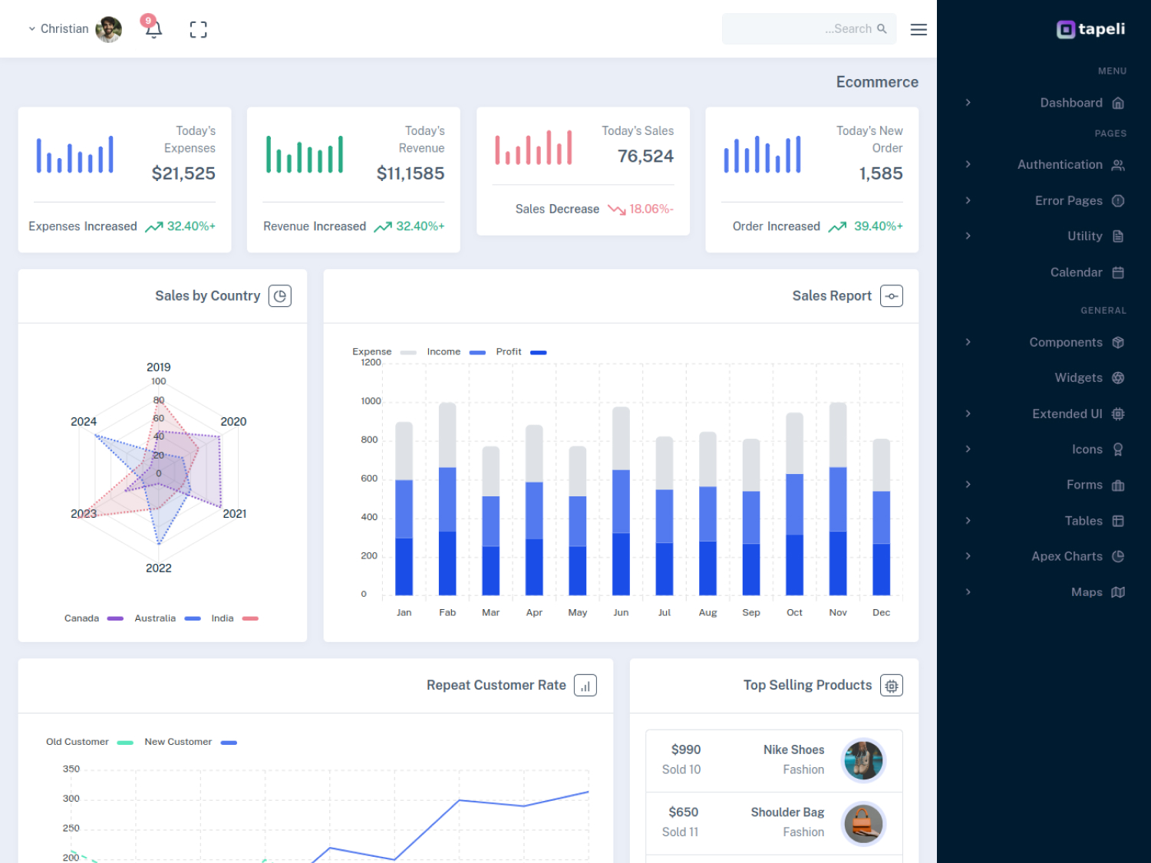Open the Widgets menu item
Screen dimensions: 1151x863
click(x=1044, y=377)
